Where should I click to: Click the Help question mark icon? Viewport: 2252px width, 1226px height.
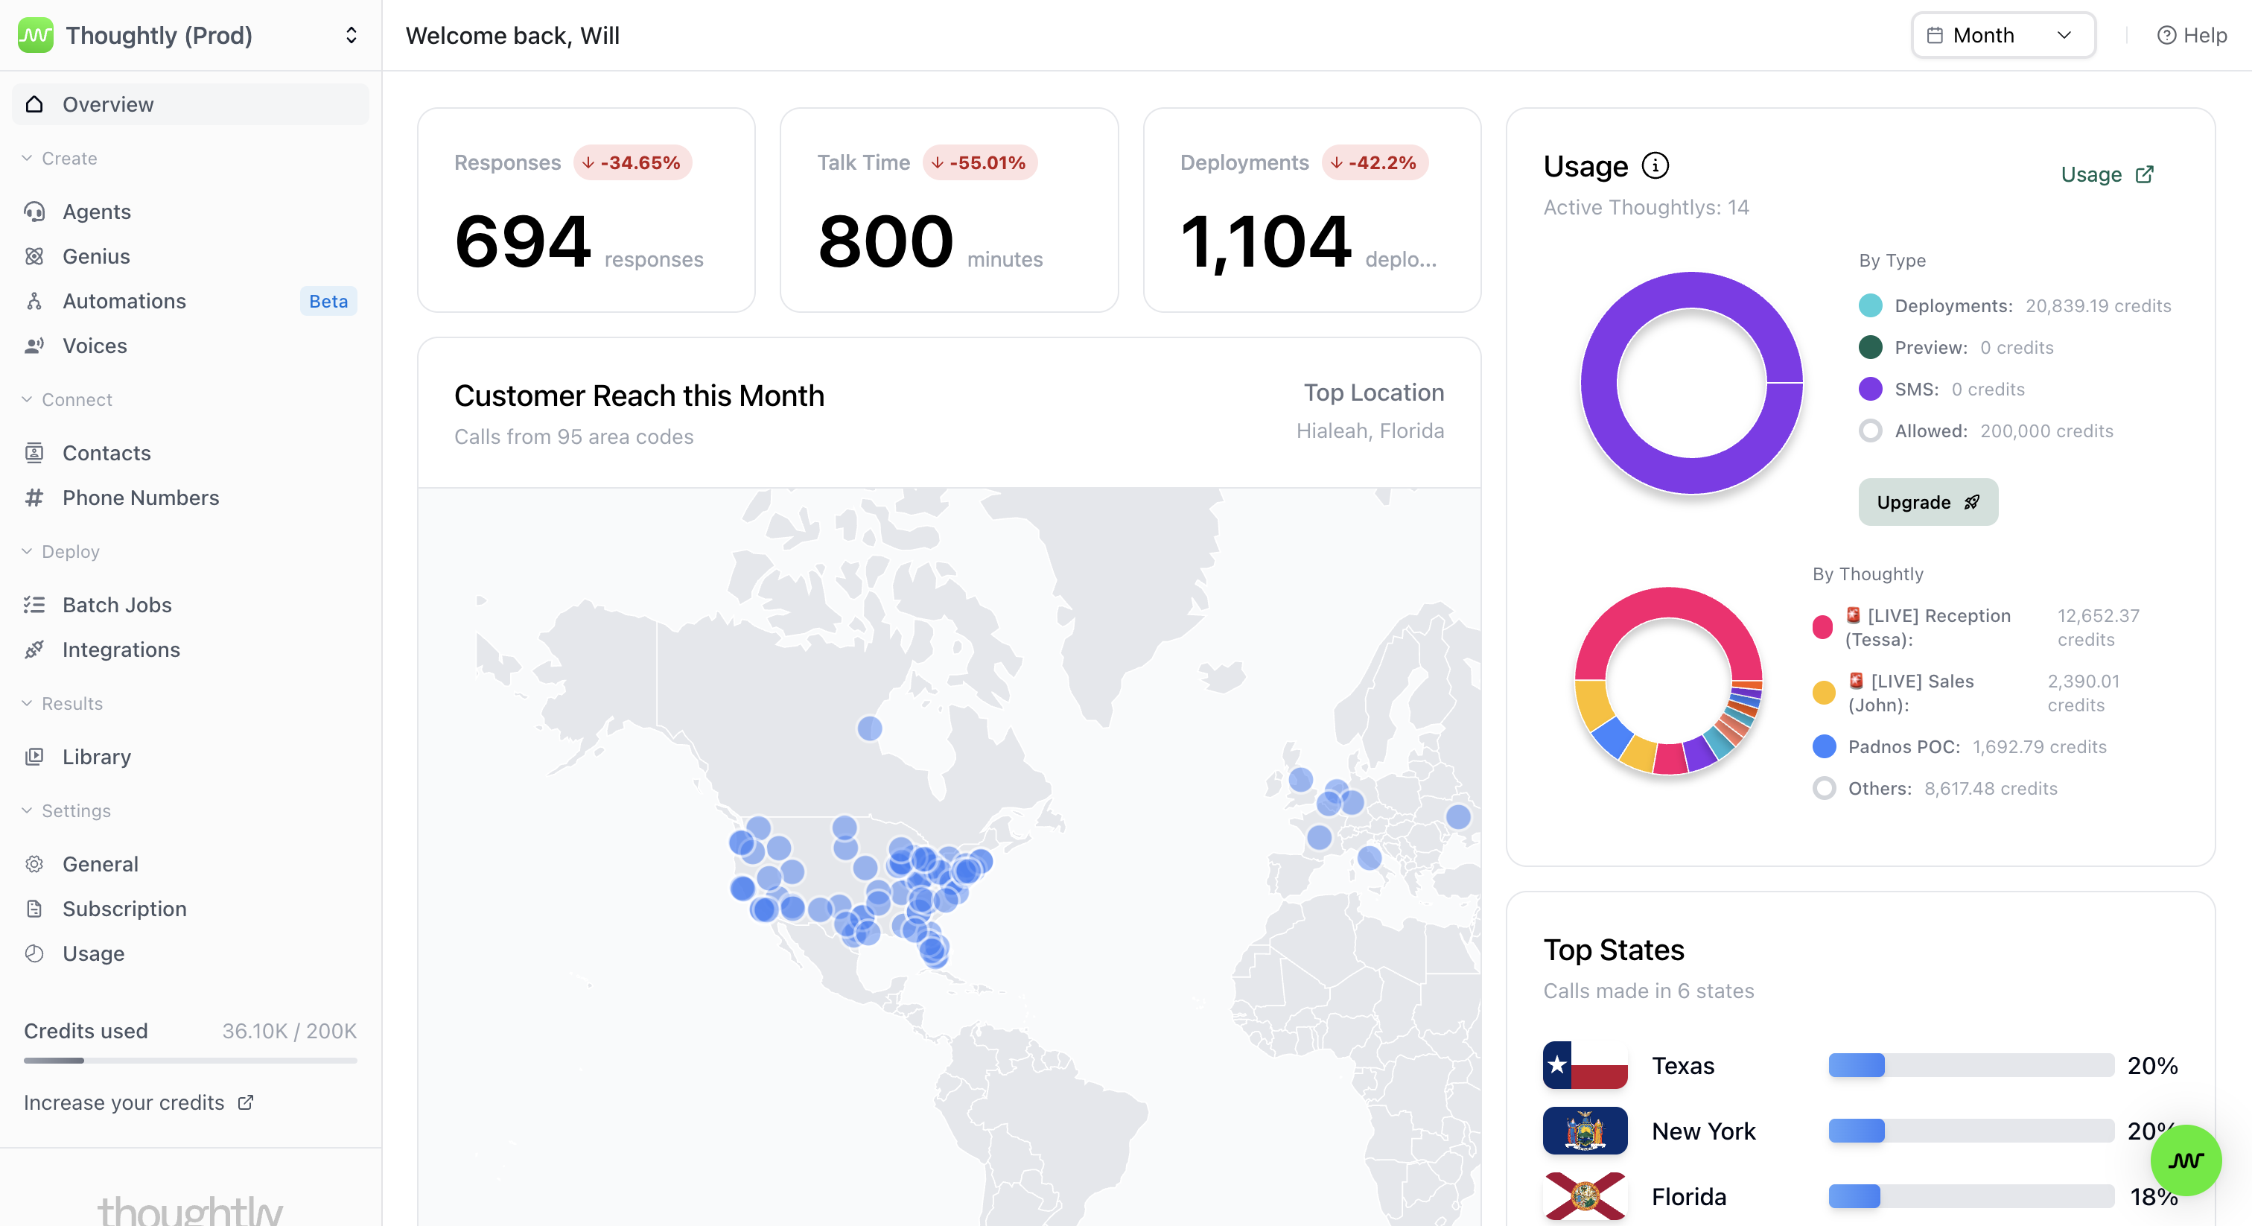2166,35
